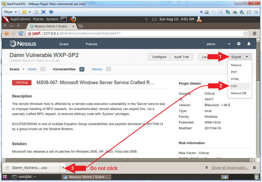The width and height of the screenshot is (262, 182).
Task: Open the downloaded Damn_Vulnera....csv file
Action: (x=31, y=168)
